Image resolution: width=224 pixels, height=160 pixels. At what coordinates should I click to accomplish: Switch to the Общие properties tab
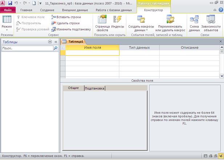[x=73, y=88]
